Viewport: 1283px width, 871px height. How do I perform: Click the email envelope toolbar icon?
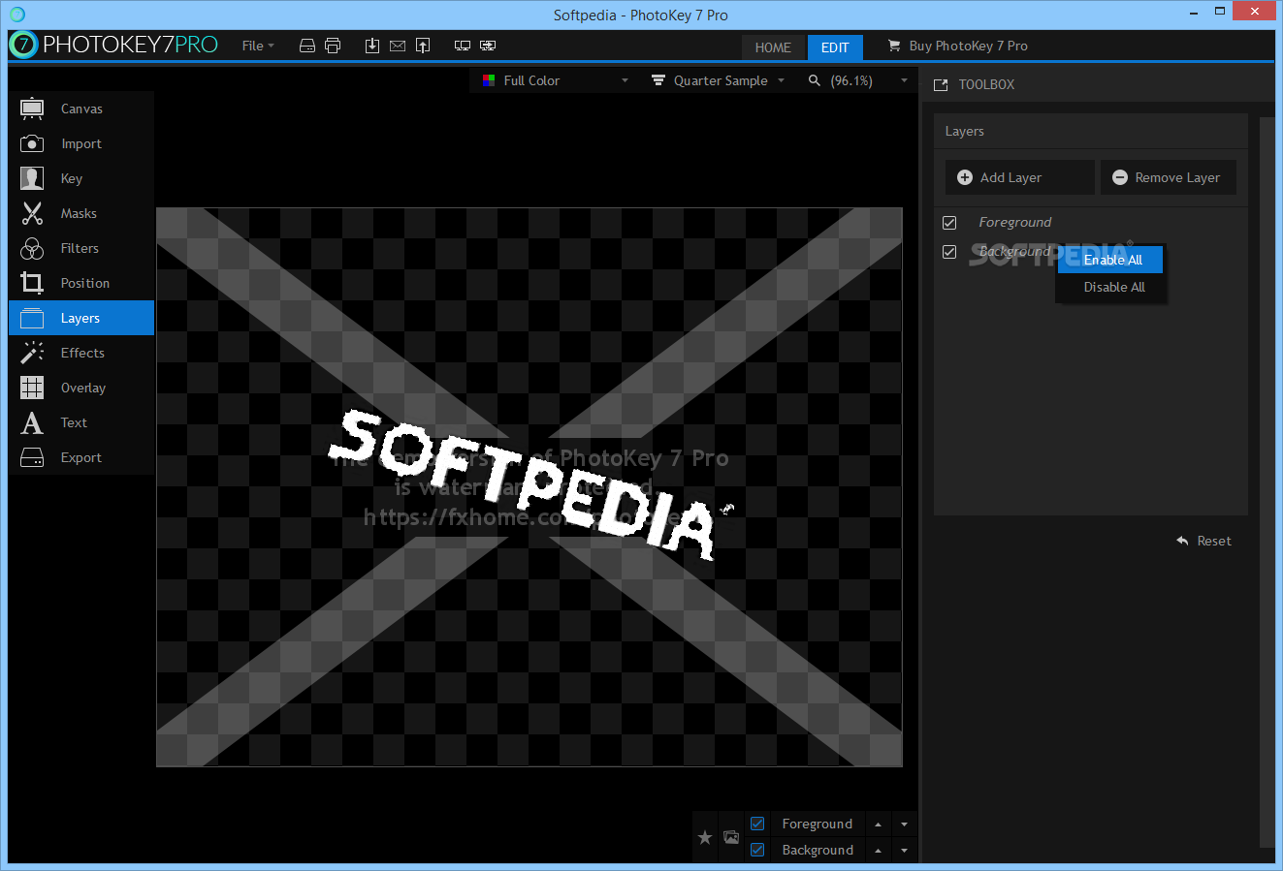[398, 46]
